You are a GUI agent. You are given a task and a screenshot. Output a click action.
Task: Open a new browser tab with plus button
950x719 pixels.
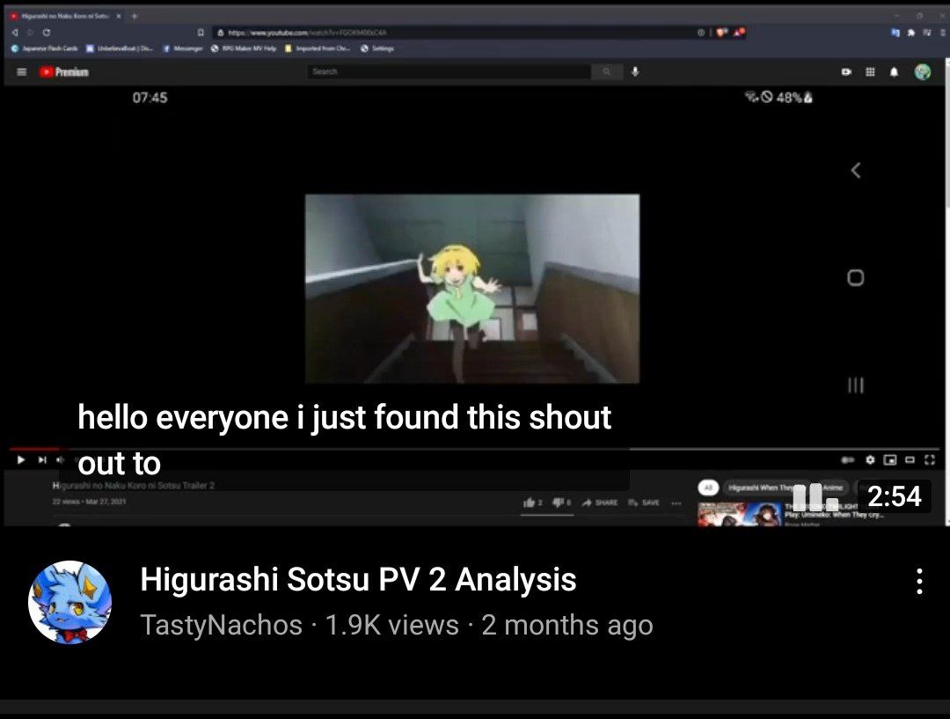coord(135,16)
